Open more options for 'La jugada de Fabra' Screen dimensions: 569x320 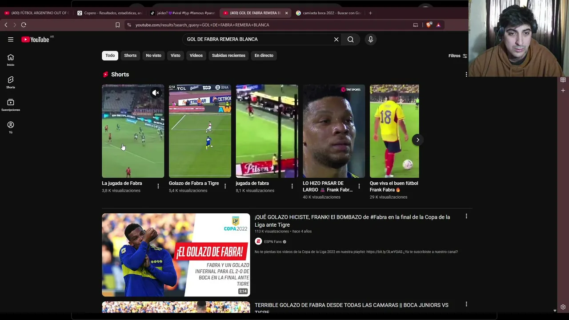pos(158,186)
